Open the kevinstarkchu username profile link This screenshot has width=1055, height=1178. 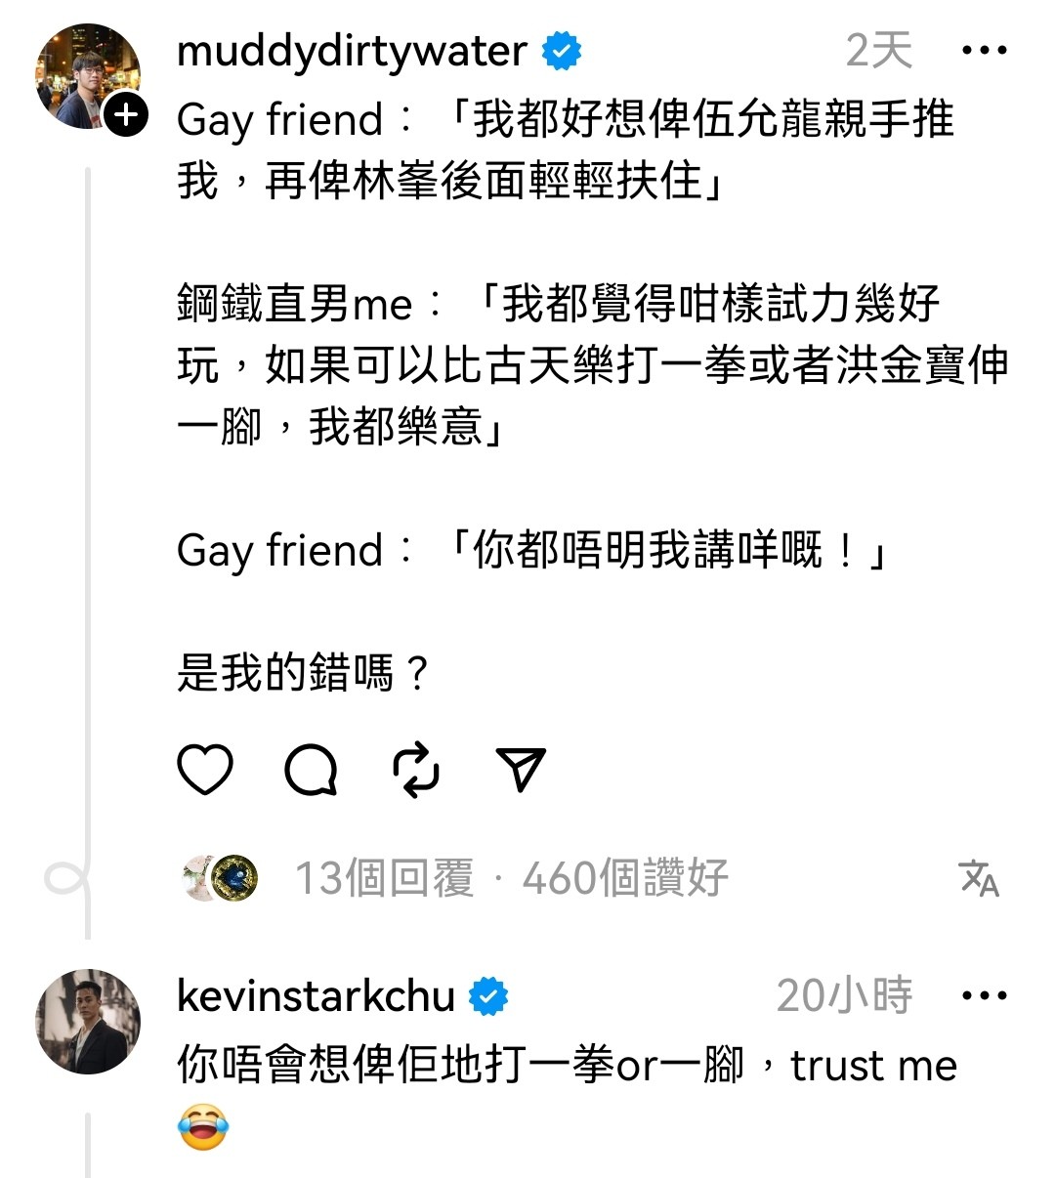point(316,996)
